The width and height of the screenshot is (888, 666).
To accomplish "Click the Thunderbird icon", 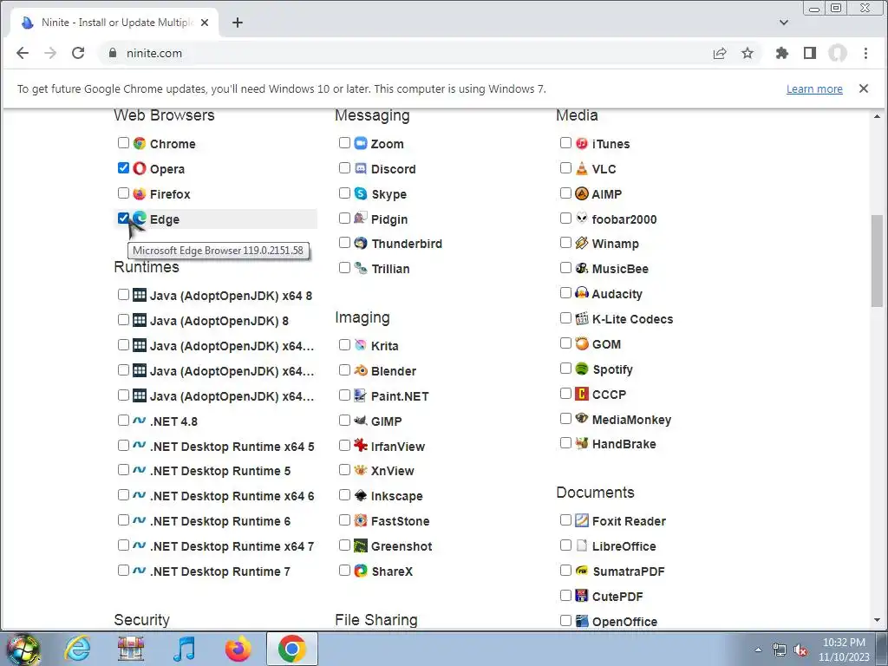I will [361, 243].
